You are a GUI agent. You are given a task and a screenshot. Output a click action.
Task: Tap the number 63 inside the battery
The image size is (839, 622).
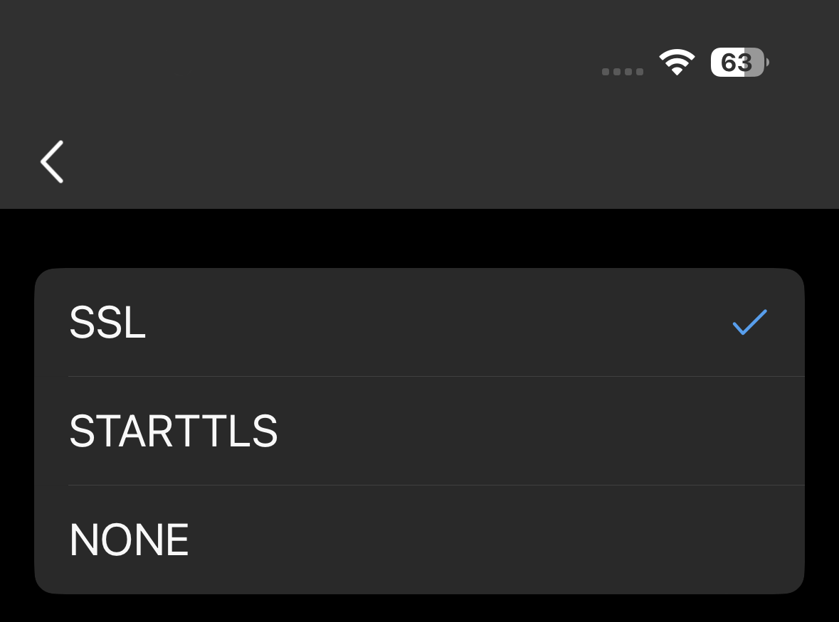tap(737, 63)
